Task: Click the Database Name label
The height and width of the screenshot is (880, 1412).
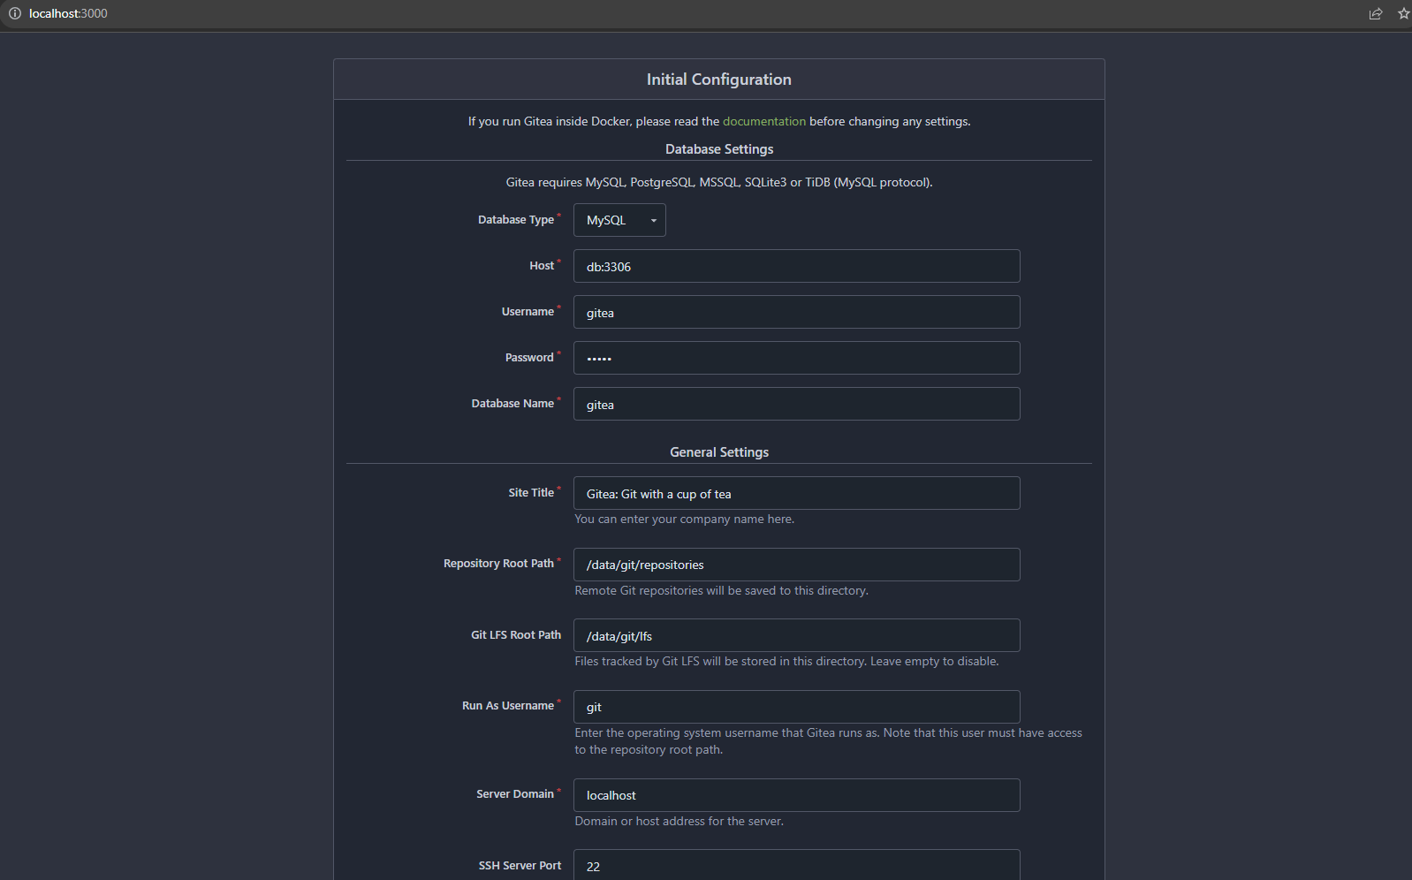Action: tap(512, 404)
